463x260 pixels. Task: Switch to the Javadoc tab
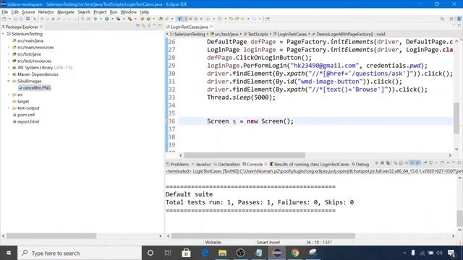[x=201, y=164]
